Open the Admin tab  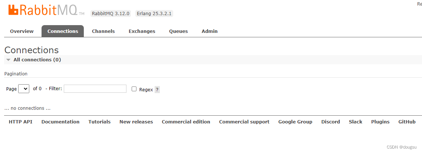tap(210, 31)
